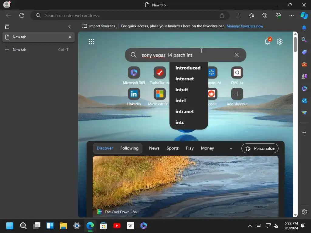Open Settings and more ellipsis menu
This screenshot has height=233, width=311.
coord(291,15)
